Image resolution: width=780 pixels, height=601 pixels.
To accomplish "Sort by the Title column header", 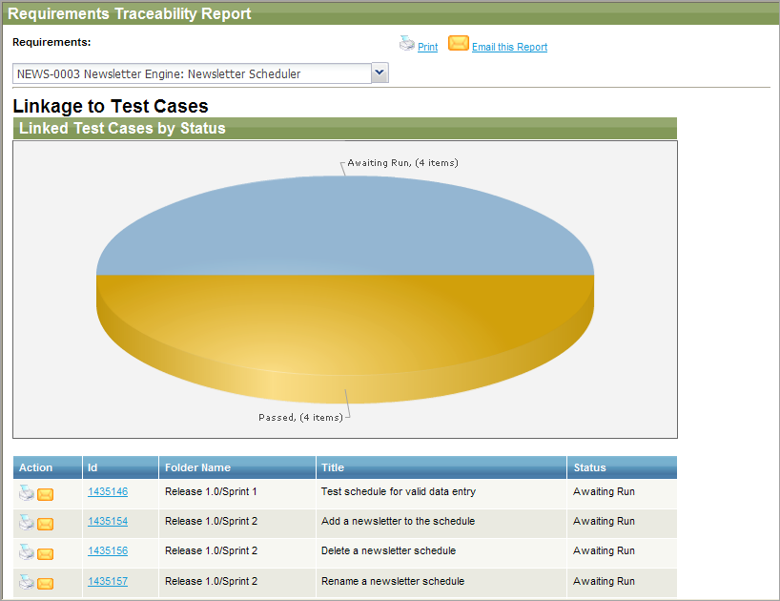I will click(441, 467).
